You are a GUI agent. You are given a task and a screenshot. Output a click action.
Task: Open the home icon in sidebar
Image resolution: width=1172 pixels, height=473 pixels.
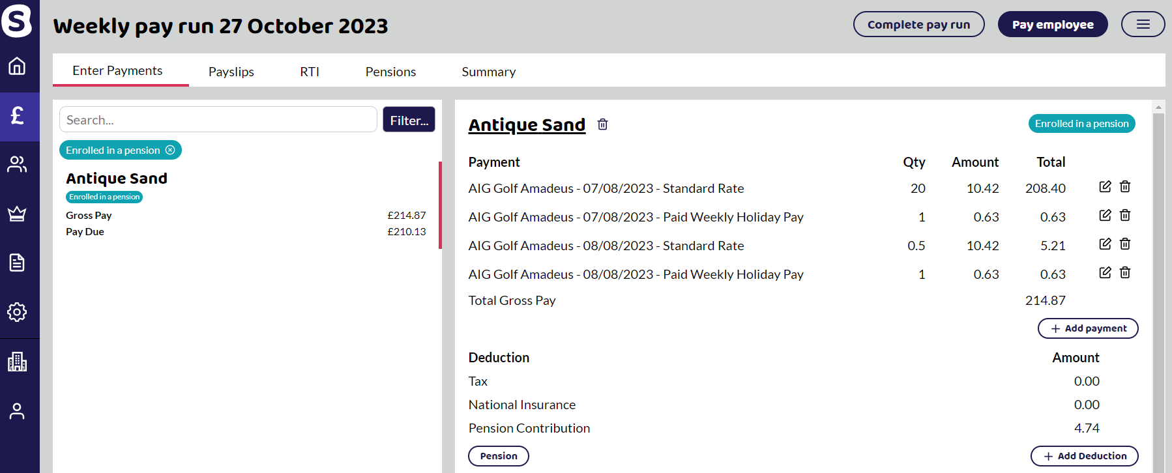click(17, 66)
